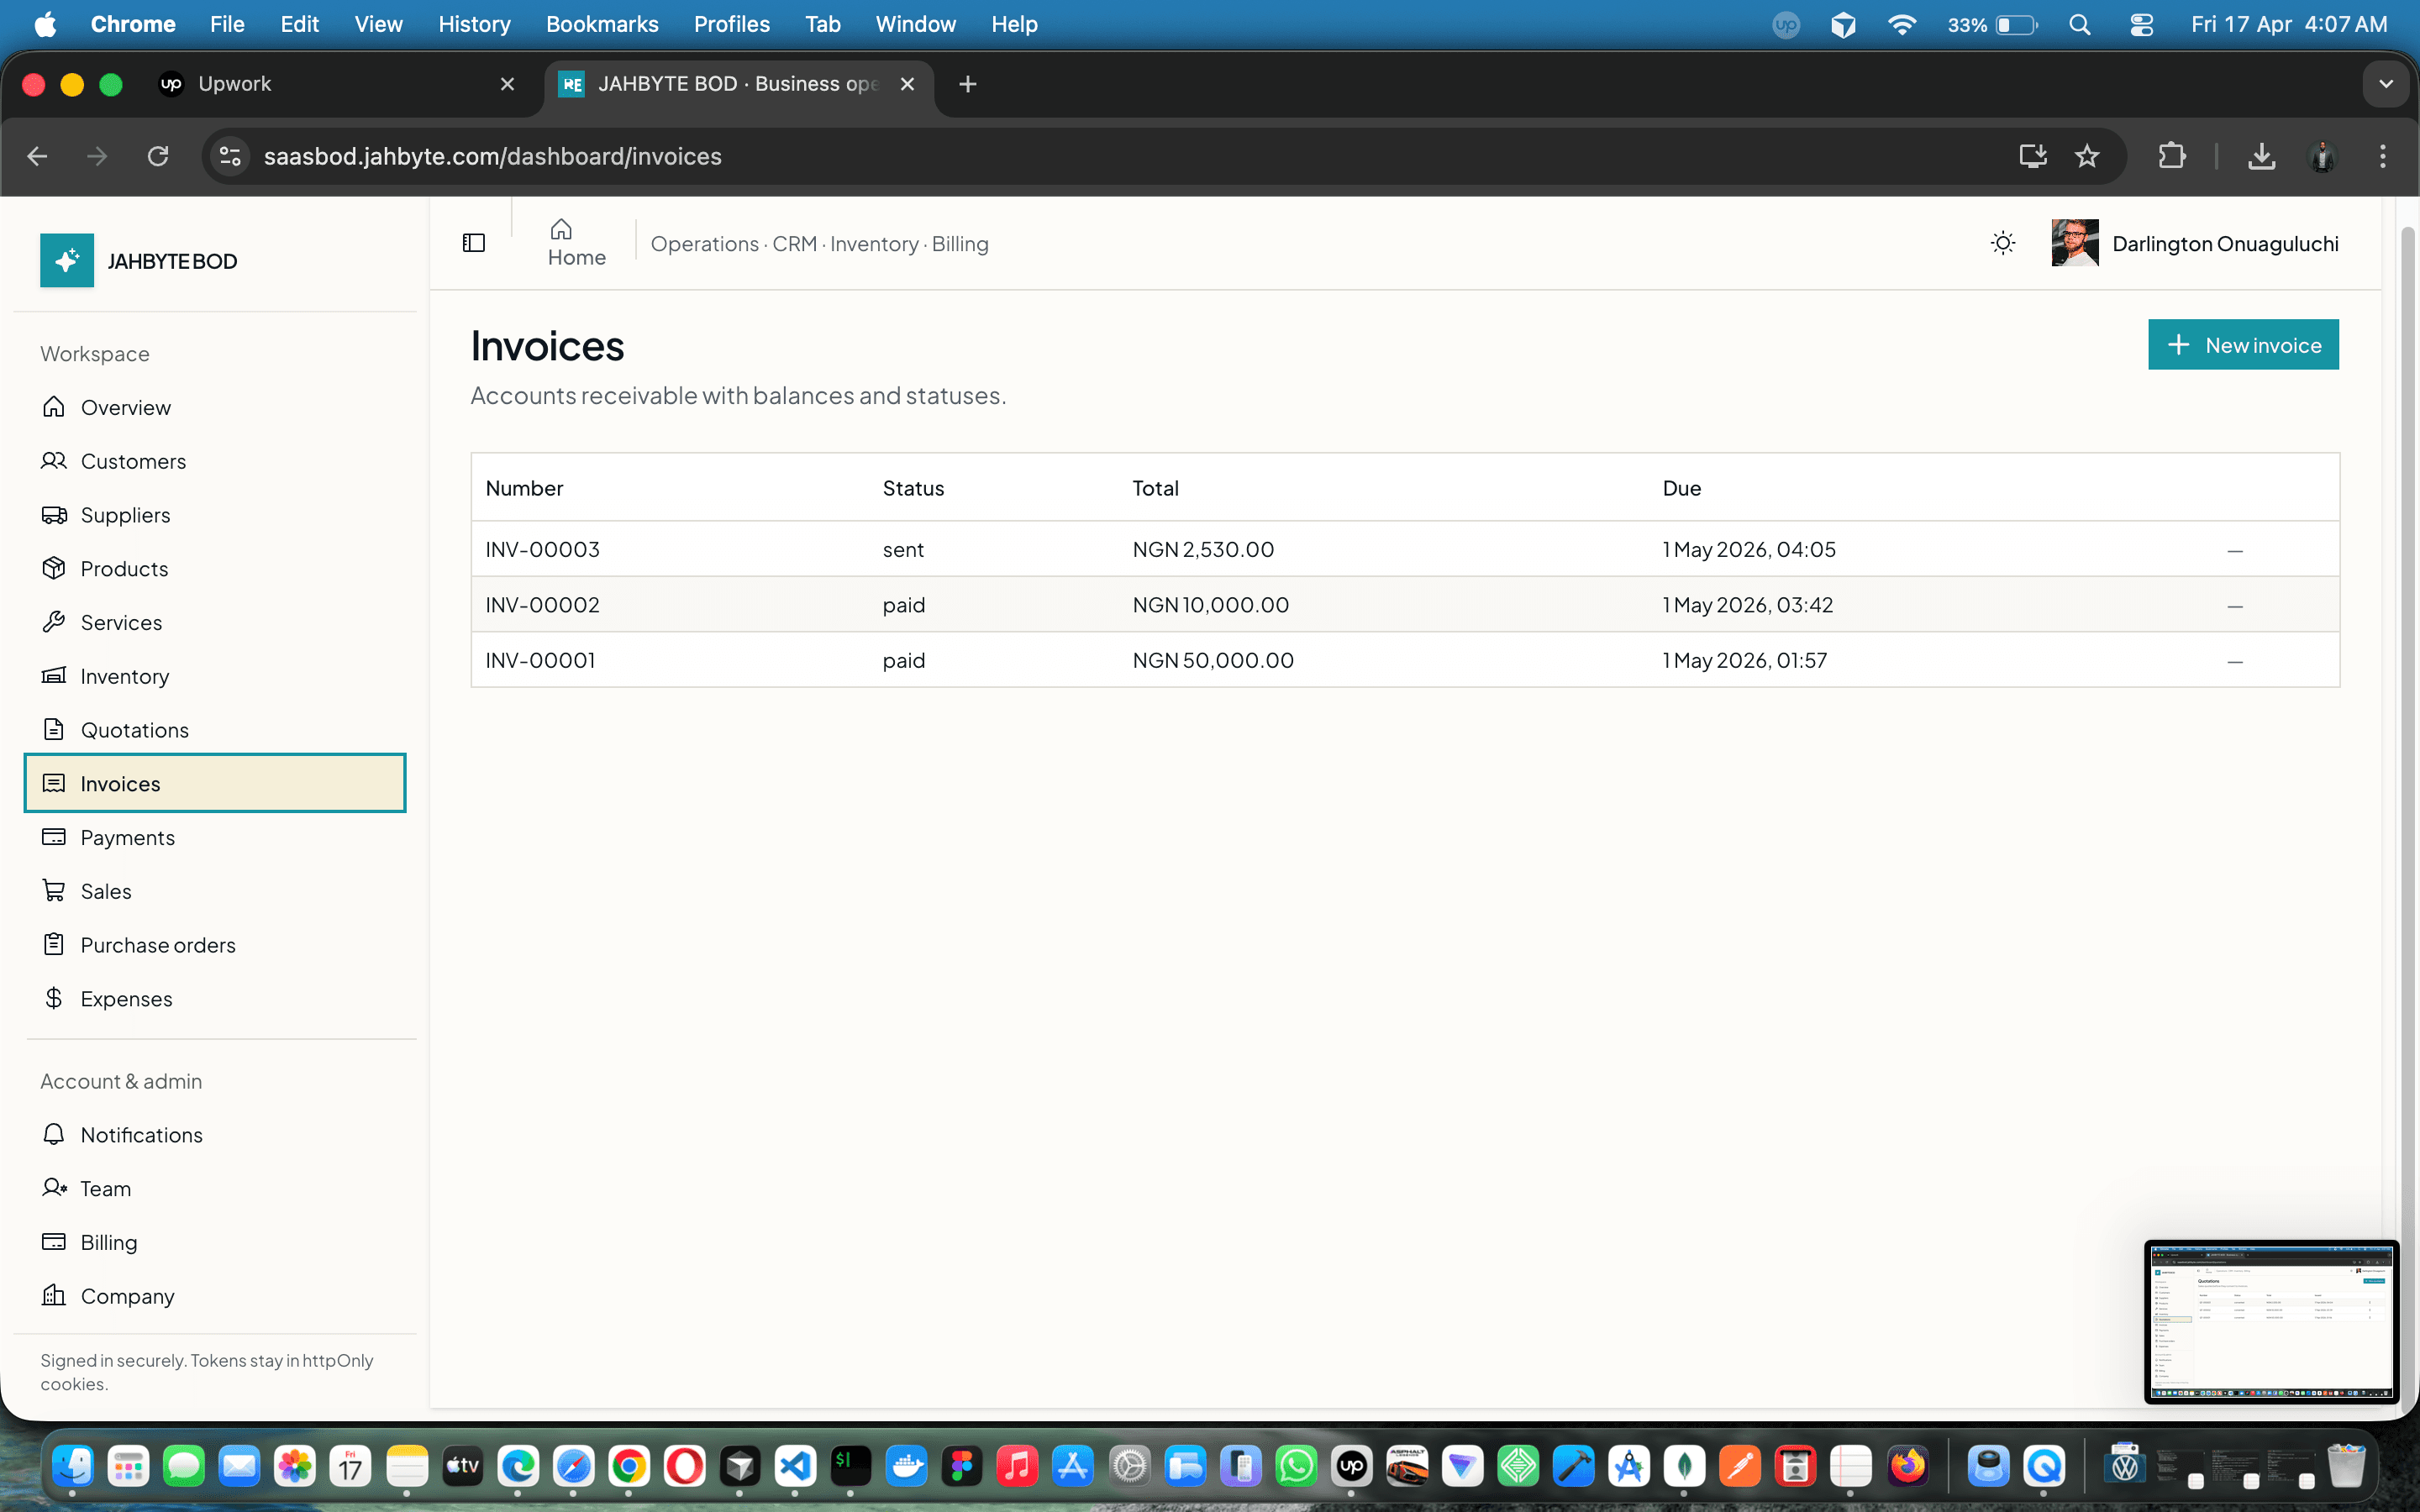This screenshot has height=1512, width=2420.
Task: Expand the Chrome three-dot menu
Action: (x=2383, y=156)
